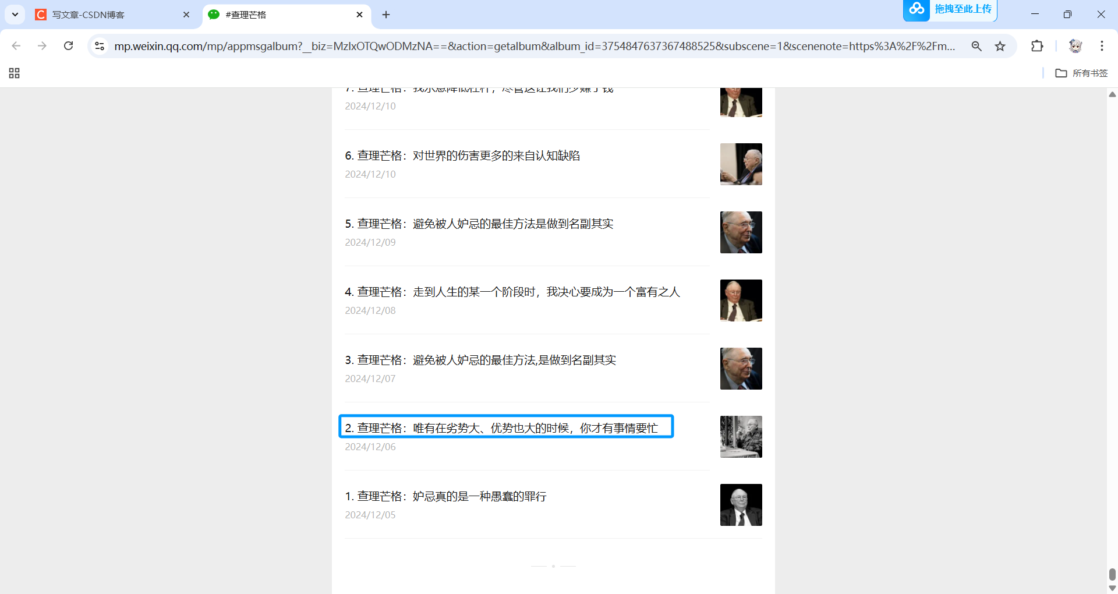Close the #查理芒格 tab
Viewport: 1118px width, 594px height.
pos(359,15)
